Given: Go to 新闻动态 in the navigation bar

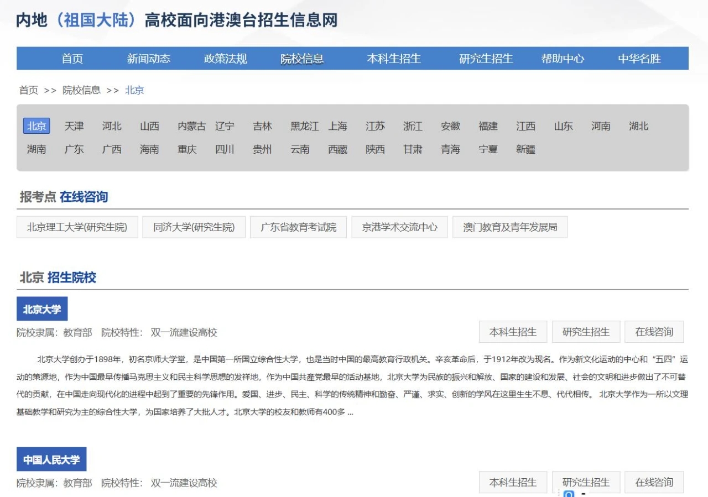Looking at the screenshot, I should (149, 59).
